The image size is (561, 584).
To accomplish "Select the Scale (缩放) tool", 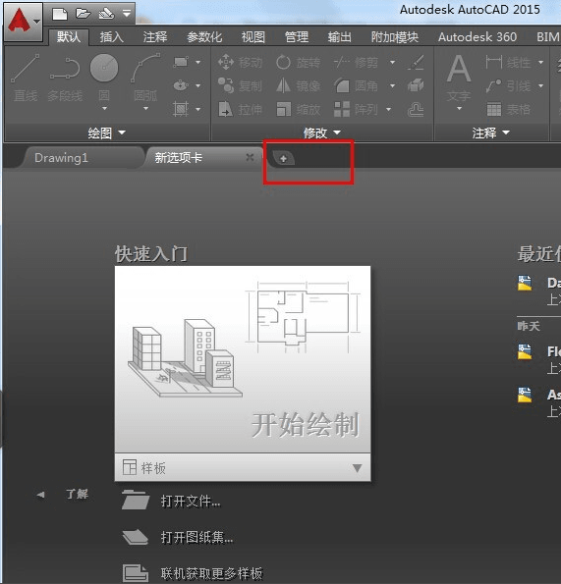I will click(x=298, y=110).
